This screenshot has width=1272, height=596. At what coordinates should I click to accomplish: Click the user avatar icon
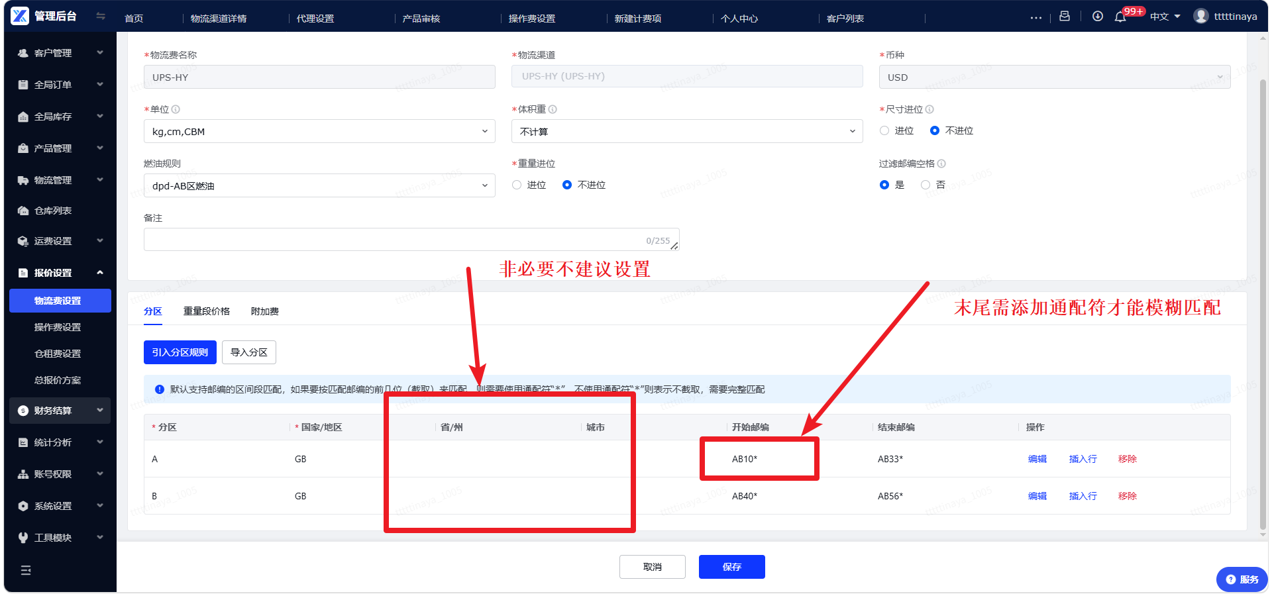(x=1201, y=16)
